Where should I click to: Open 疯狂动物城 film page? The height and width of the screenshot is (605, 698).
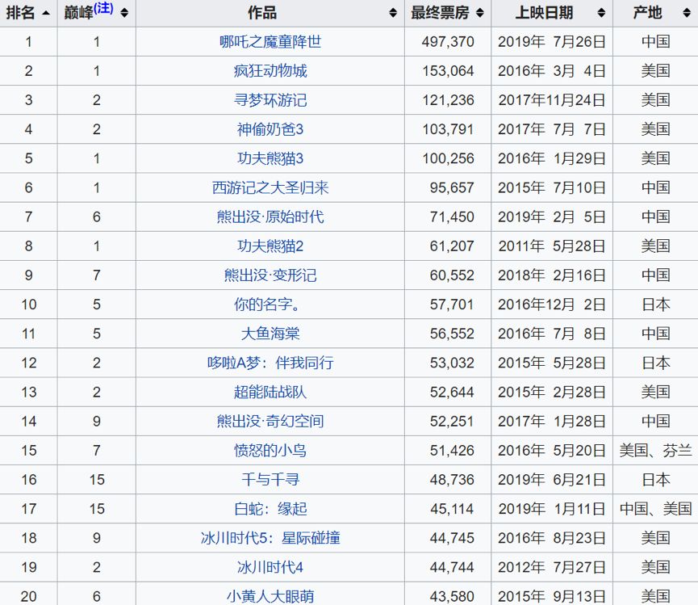coord(270,71)
